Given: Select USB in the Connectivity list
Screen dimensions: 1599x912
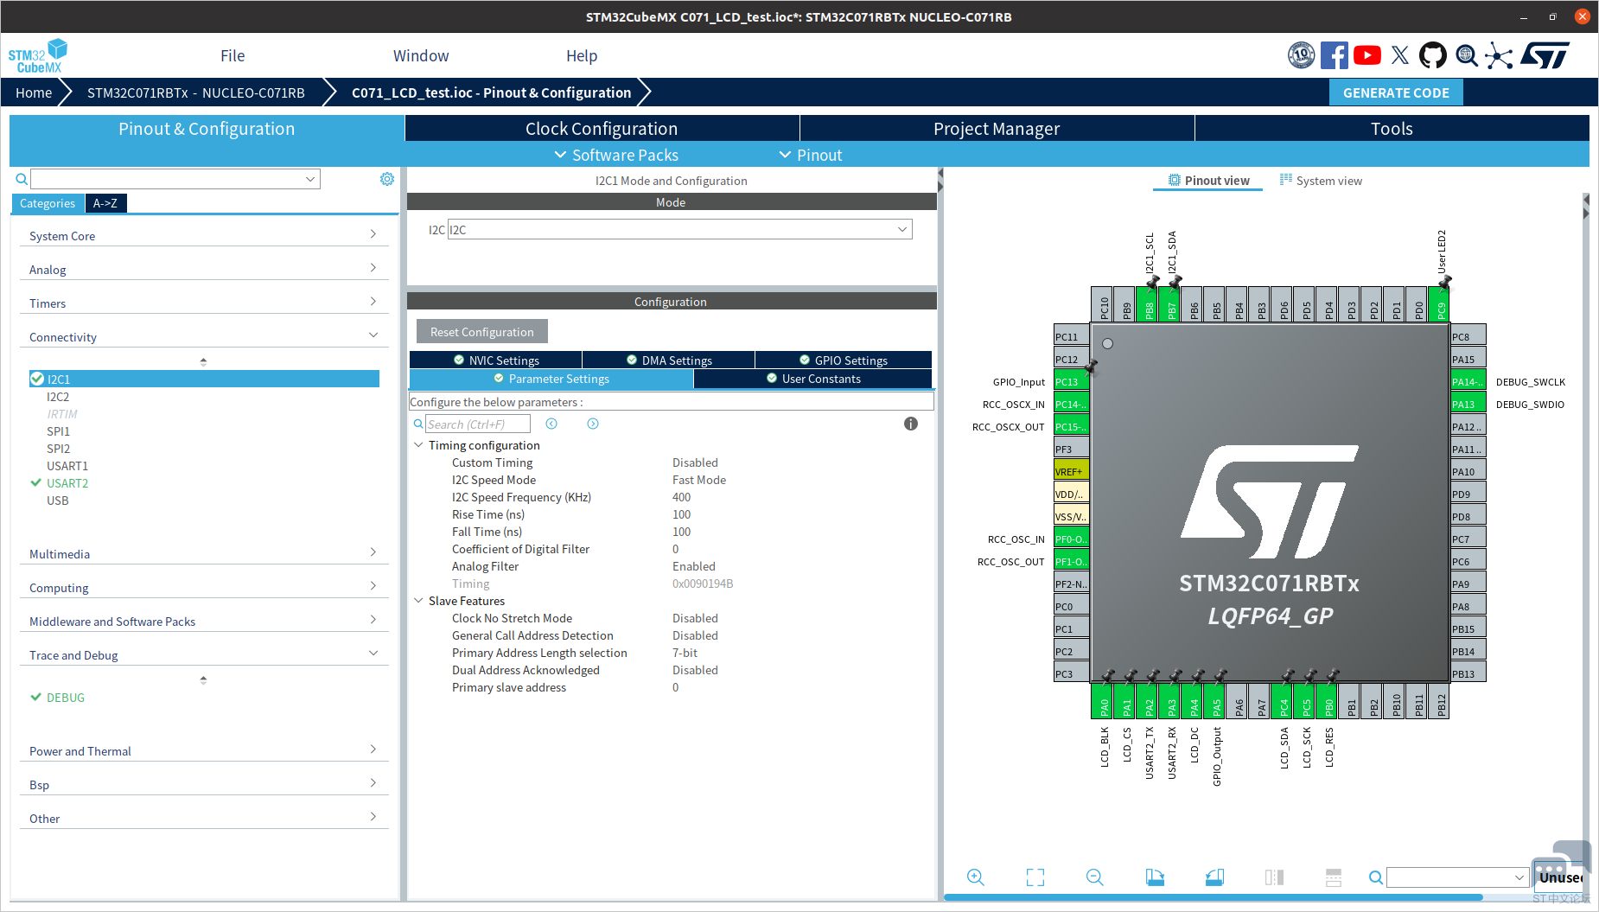Looking at the screenshot, I should pyautogui.click(x=57, y=500).
